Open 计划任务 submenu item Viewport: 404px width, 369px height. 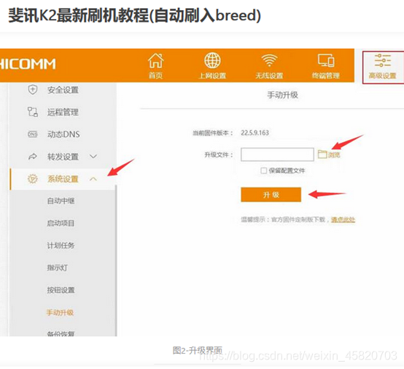[x=61, y=245]
